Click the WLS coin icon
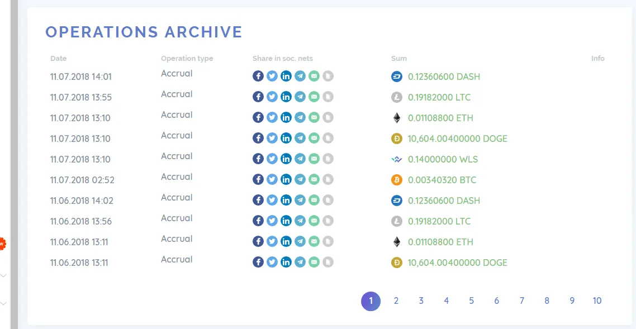 (x=397, y=159)
